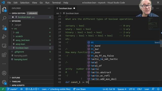This screenshot has width=162, height=91.
Task: Select the boolean.lean editor tab
Action: pyautogui.click(x=66, y=8)
